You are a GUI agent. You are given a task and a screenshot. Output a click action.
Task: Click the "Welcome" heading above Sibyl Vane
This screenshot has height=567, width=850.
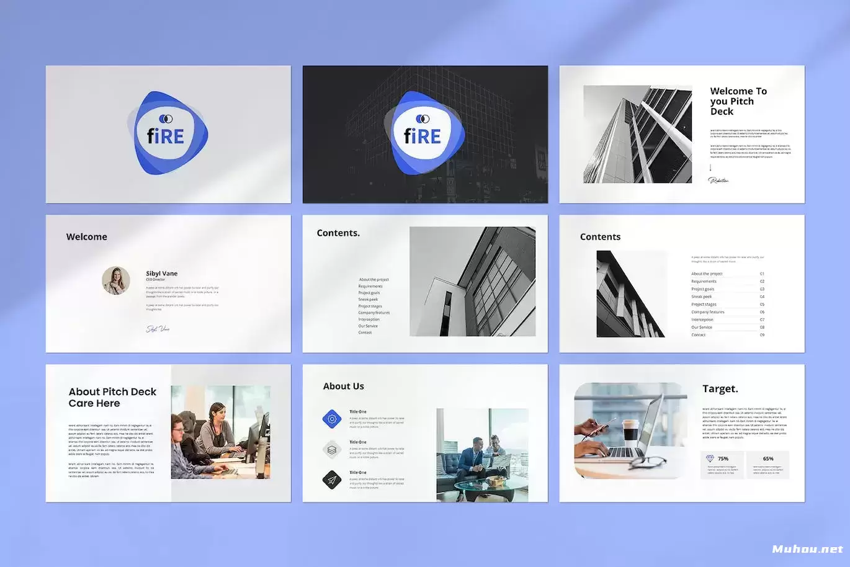pyautogui.click(x=87, y=237)
